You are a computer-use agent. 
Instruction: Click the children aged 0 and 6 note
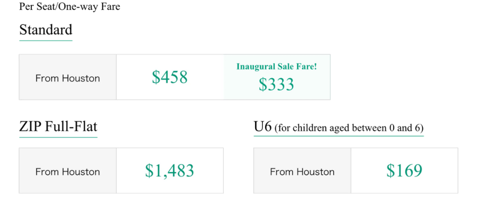coord(349,128)
